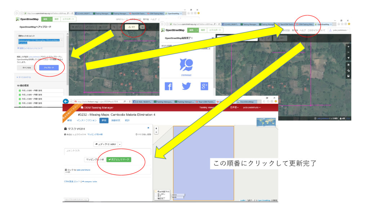The height and width of the screenshot is (207, 369).
Task: Click IE tools gear icon in Tasking Manager window
Action: 272,101
